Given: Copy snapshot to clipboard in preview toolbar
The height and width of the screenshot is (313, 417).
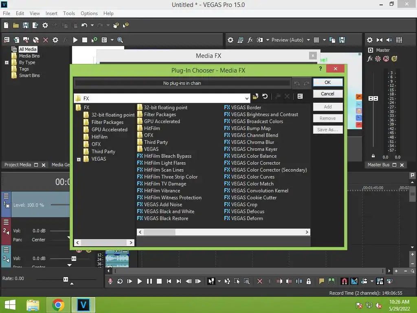Looking at the screenshot, I should [x=332, y=40].
